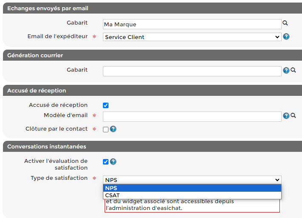Search Modèle d'email with magnifier icon
The image size is (302, 218).
[293, 116]
